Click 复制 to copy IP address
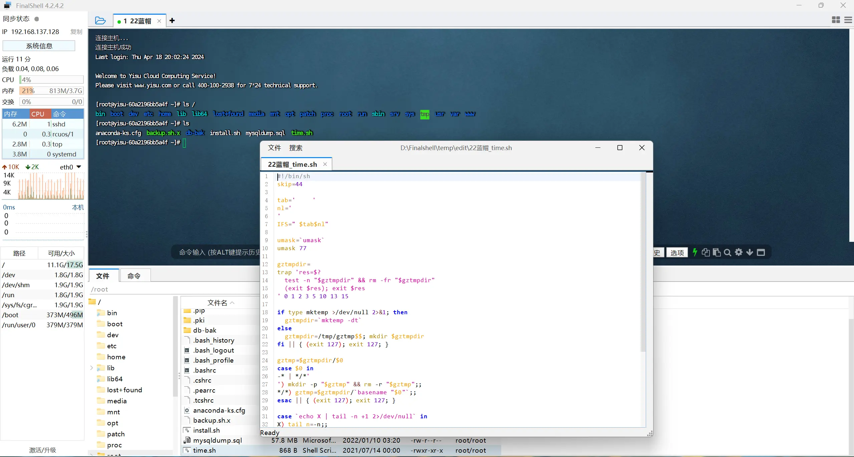This screenshot has width=854, height=457. tap(76, 32)
